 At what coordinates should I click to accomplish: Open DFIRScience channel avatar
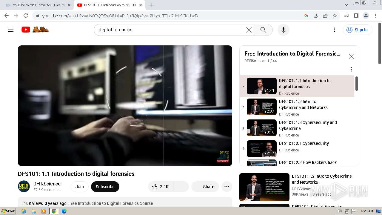pos(24,187)
